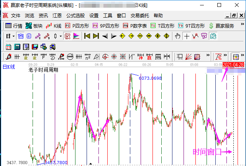
Task: Open the notepad icon
Action: pyautogui.click(x=26, y=47)
